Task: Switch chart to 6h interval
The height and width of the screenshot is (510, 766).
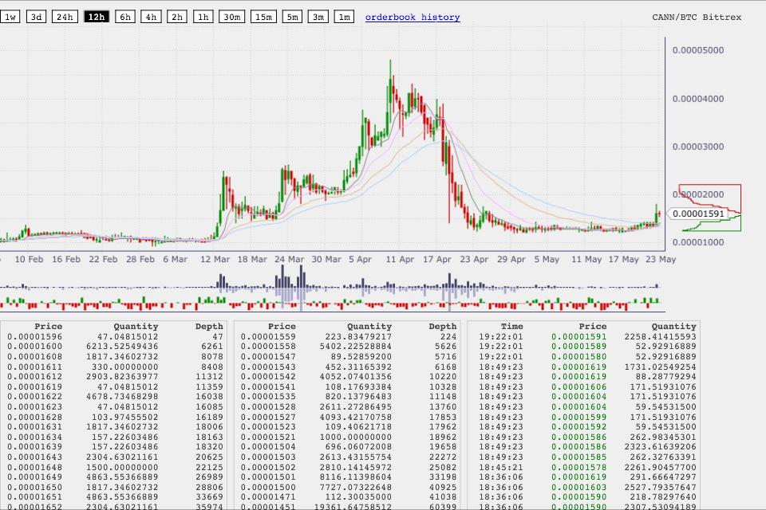Action: [125, 17]
